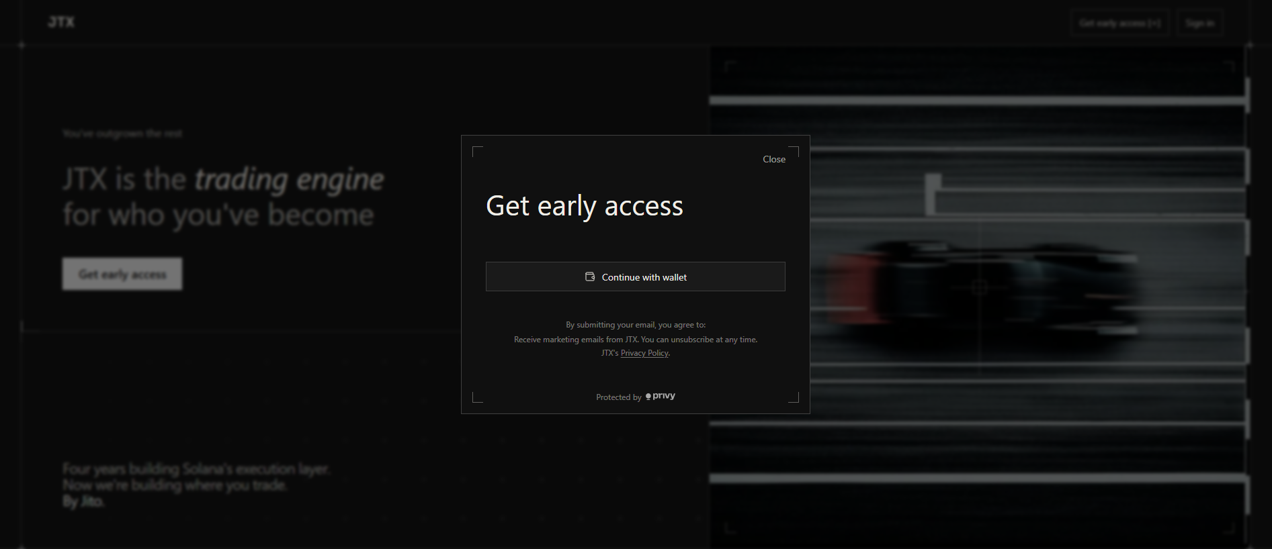Click Sign in in the page header
Screen dimensions: 1272x549
click(x=1199, y=23)
